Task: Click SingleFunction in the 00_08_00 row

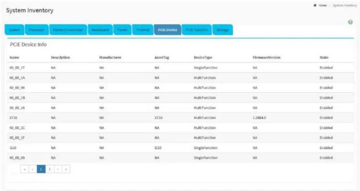Action: tap(206, 158)
